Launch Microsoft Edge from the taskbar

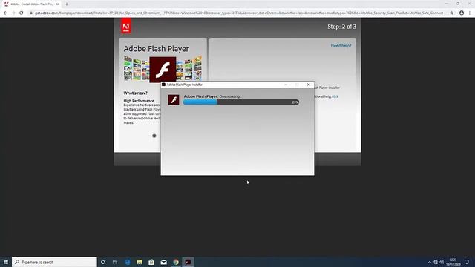pyautogui.click(x=128, y=262)
